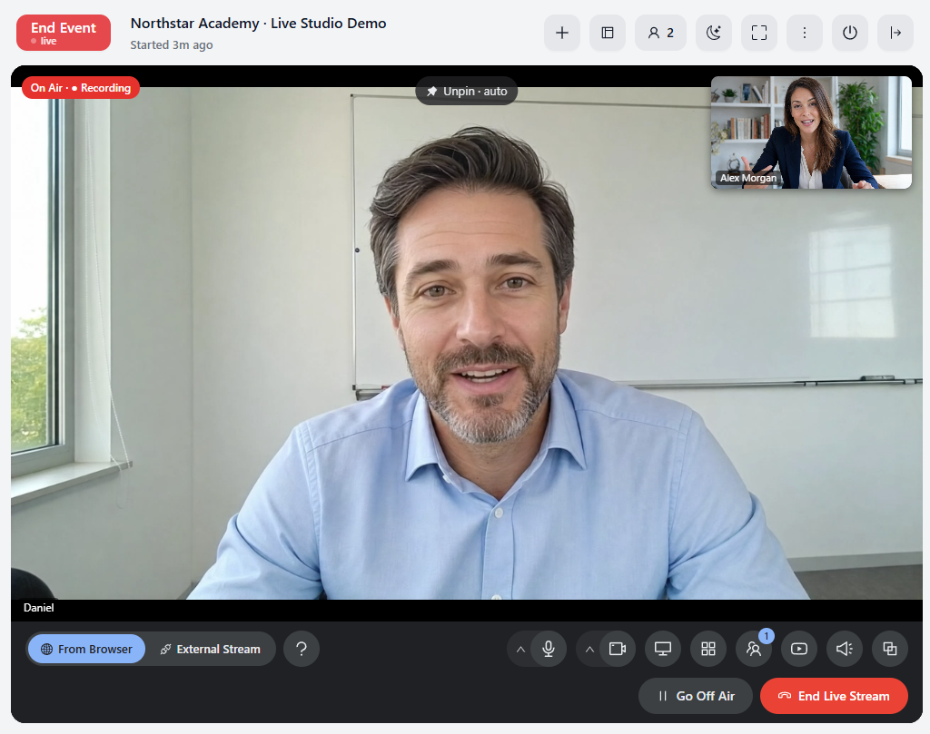Start screen sharing with monitor icon
930x734 pixels.
(663, 649)
